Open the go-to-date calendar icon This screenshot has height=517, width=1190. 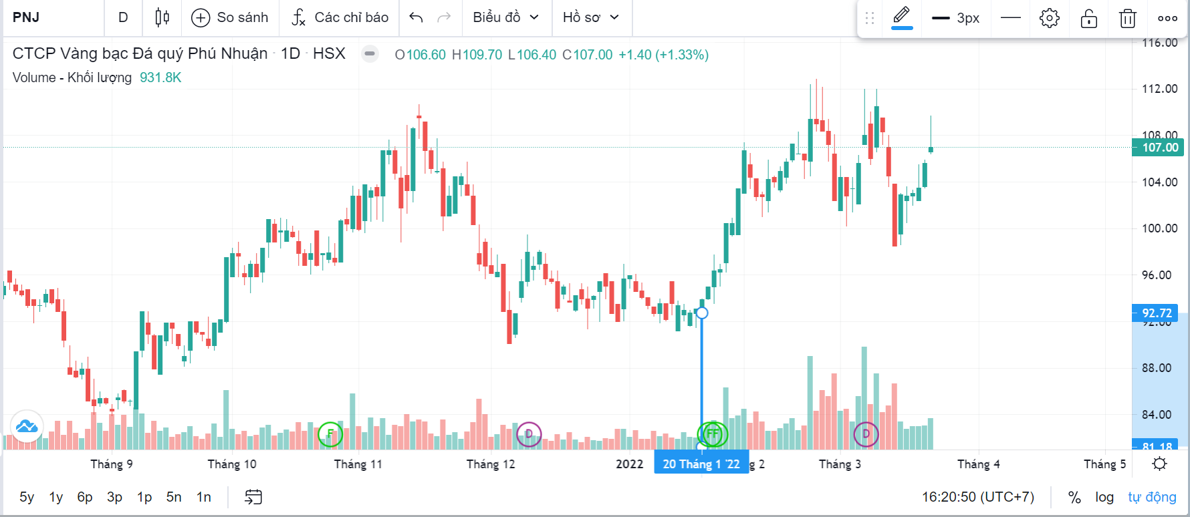pyautogui.click(x=253, y=497)
